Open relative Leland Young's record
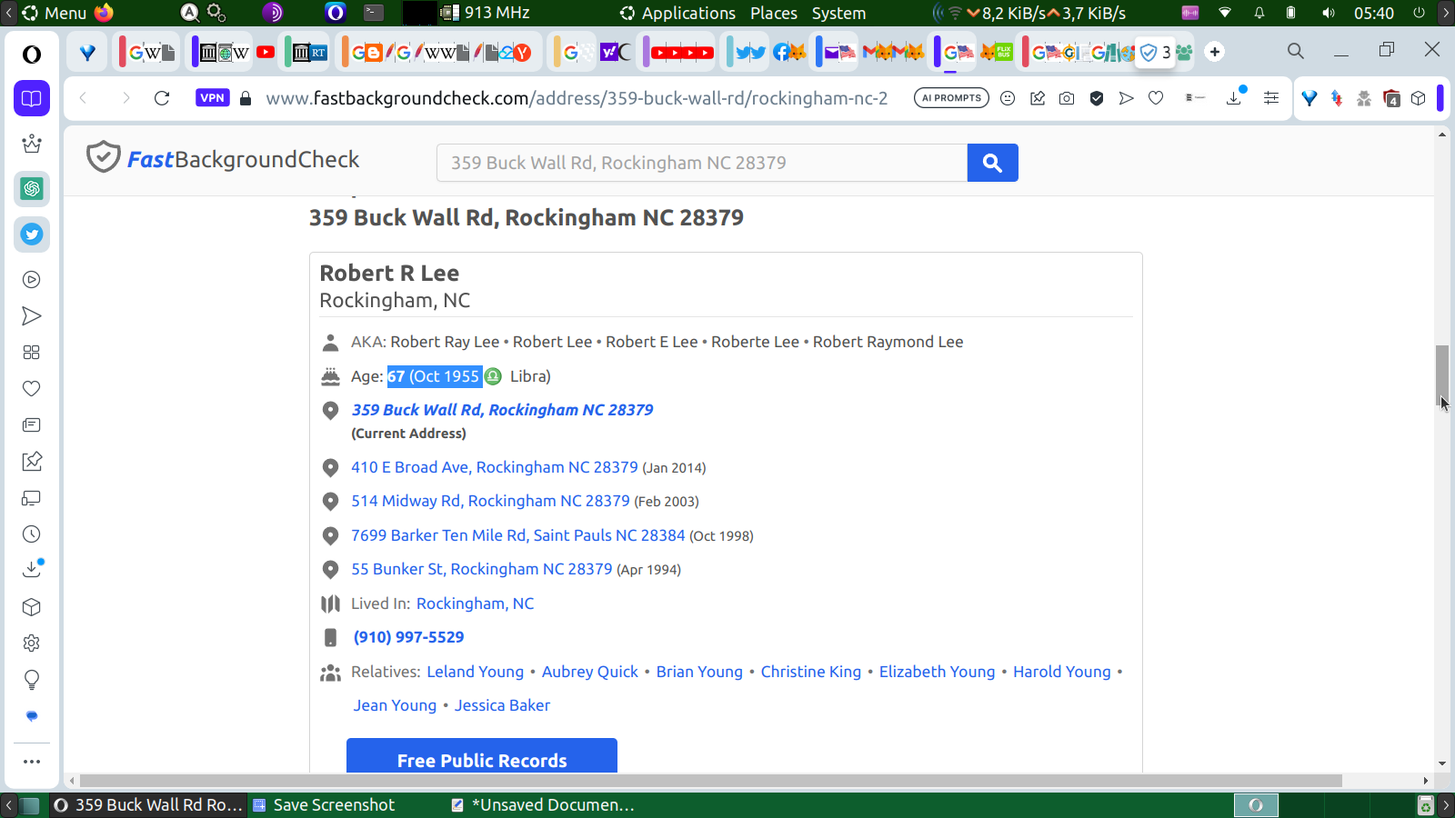 [476, 672]
